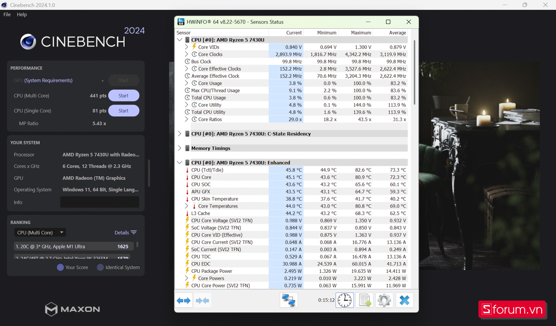Click the Your Score legend dot
Image resolution: width=556 pixels, height=326 pixels.
coord(60,267)
